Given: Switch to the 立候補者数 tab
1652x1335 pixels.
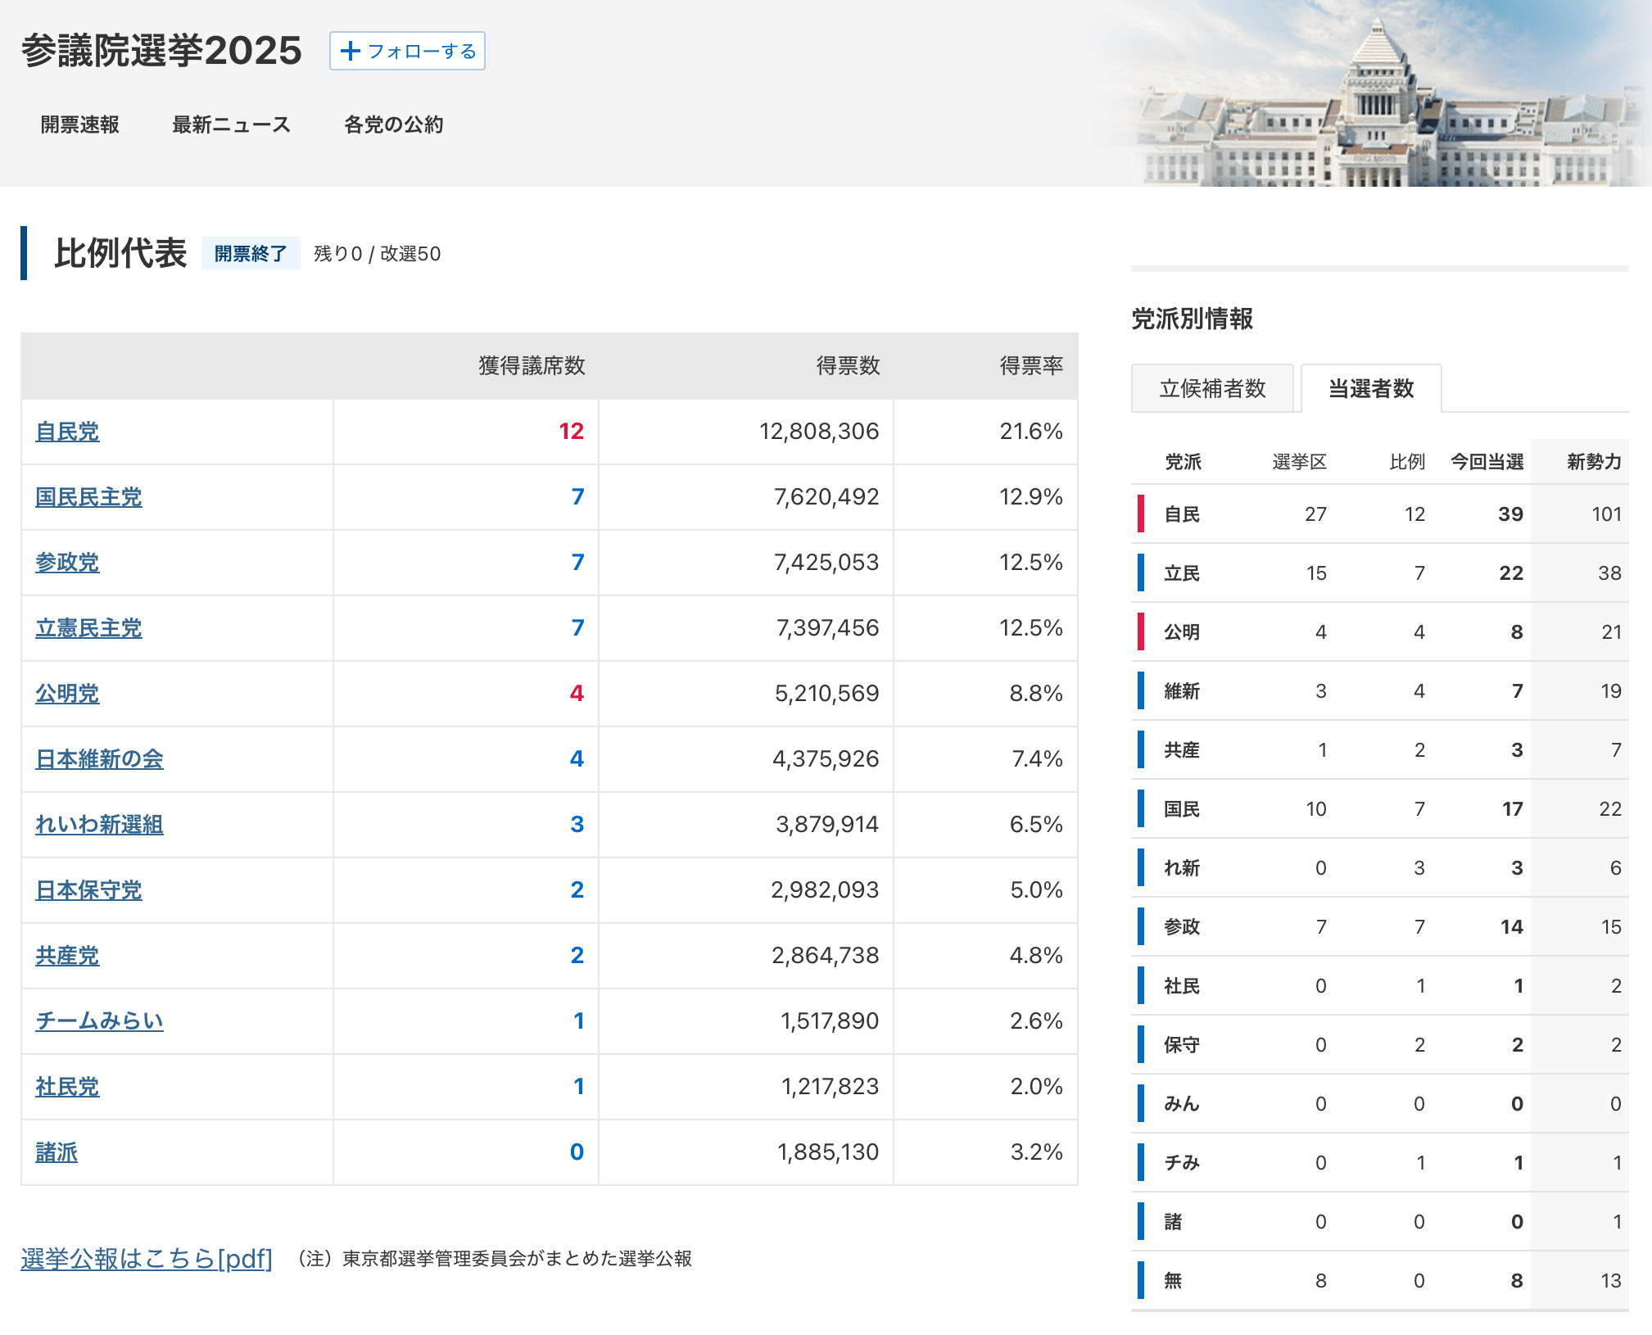Looking at the screenshot, I should [x=1212, y=388].
